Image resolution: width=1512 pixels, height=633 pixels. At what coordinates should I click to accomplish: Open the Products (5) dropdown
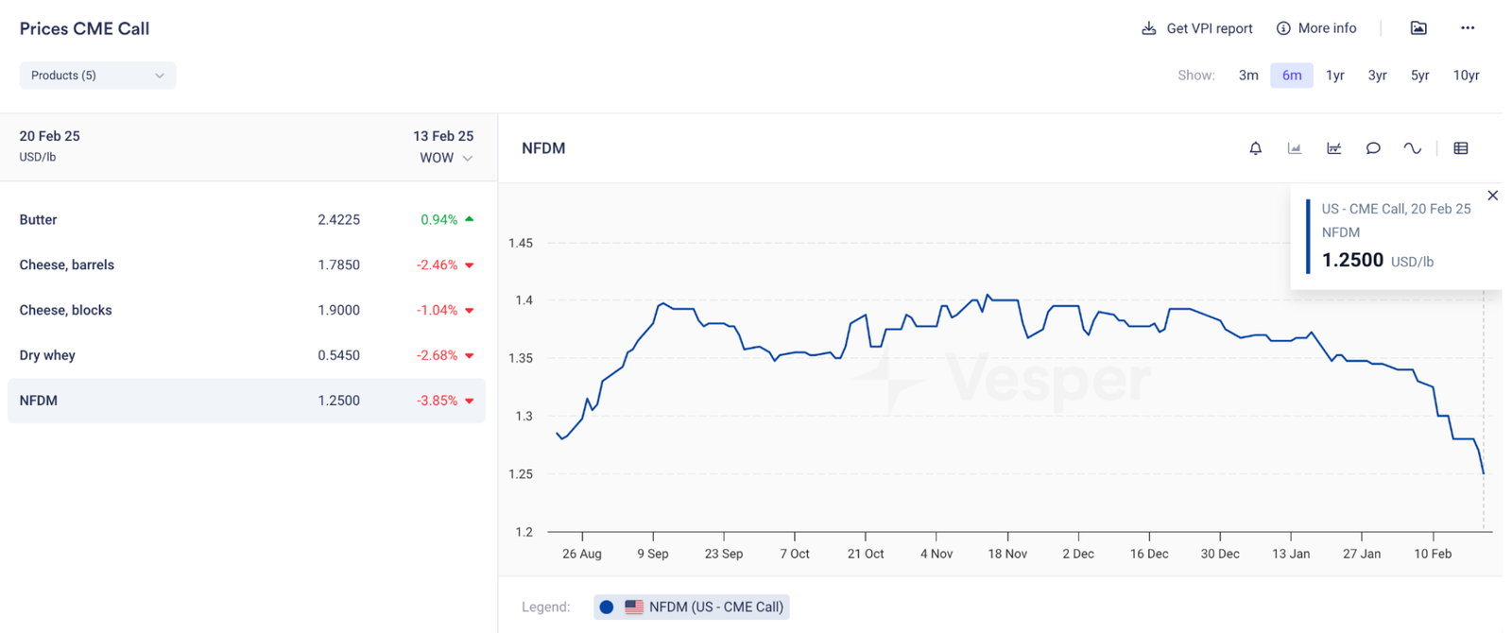pos(97,76)
